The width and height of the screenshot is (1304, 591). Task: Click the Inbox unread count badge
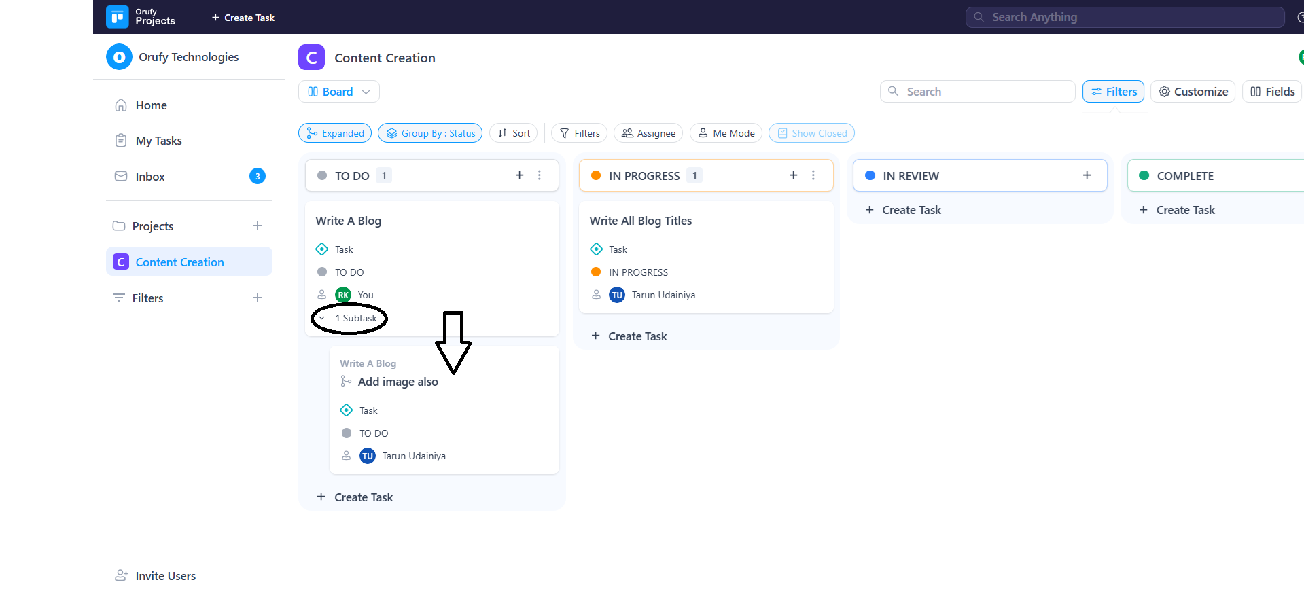coord(257,177)
